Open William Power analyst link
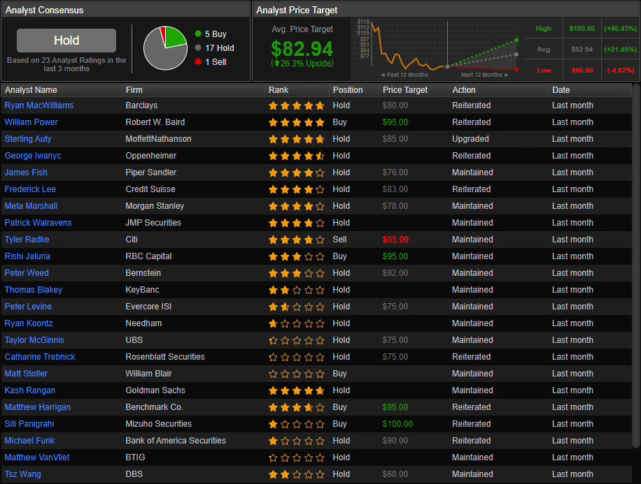Viewport: 641px width, 484px height. (31, 122)
